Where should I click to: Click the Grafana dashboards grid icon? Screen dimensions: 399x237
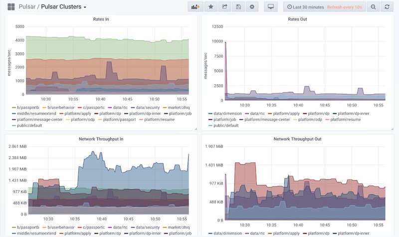tap(11, 7)
